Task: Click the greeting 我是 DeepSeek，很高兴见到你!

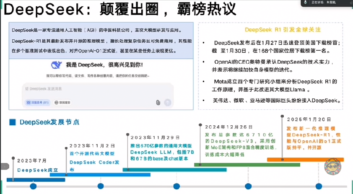Action: point(104,65)
